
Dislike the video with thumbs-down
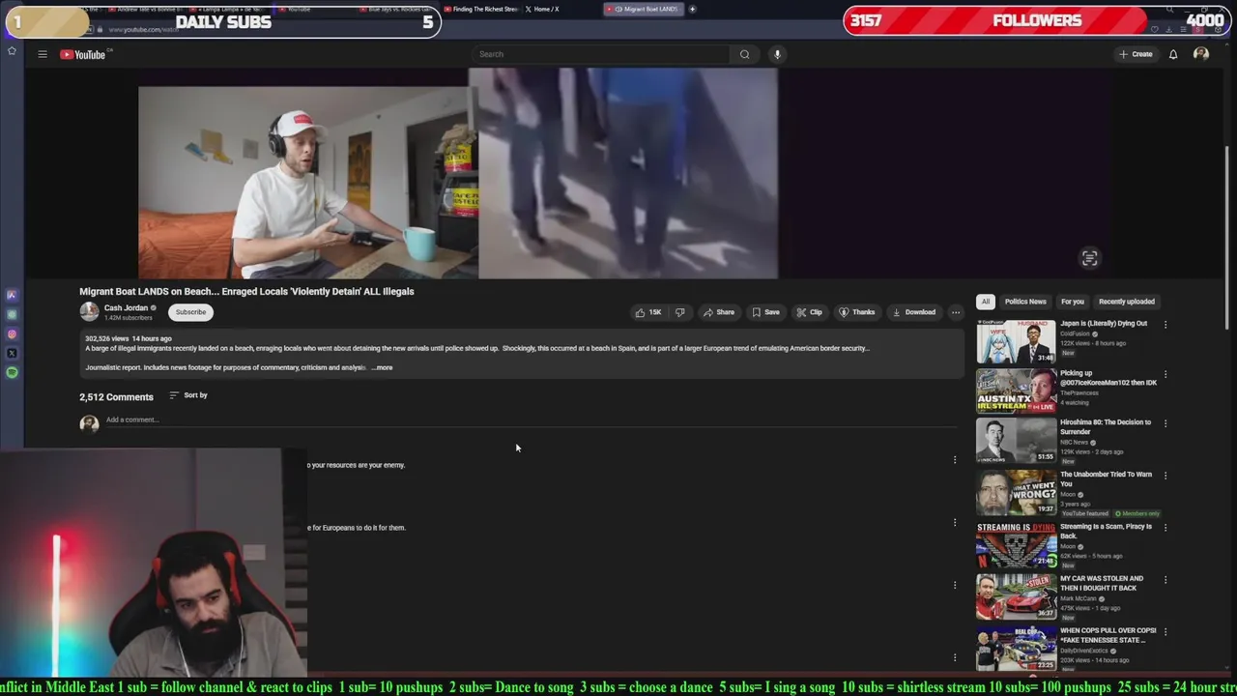(x=680, y=312)
